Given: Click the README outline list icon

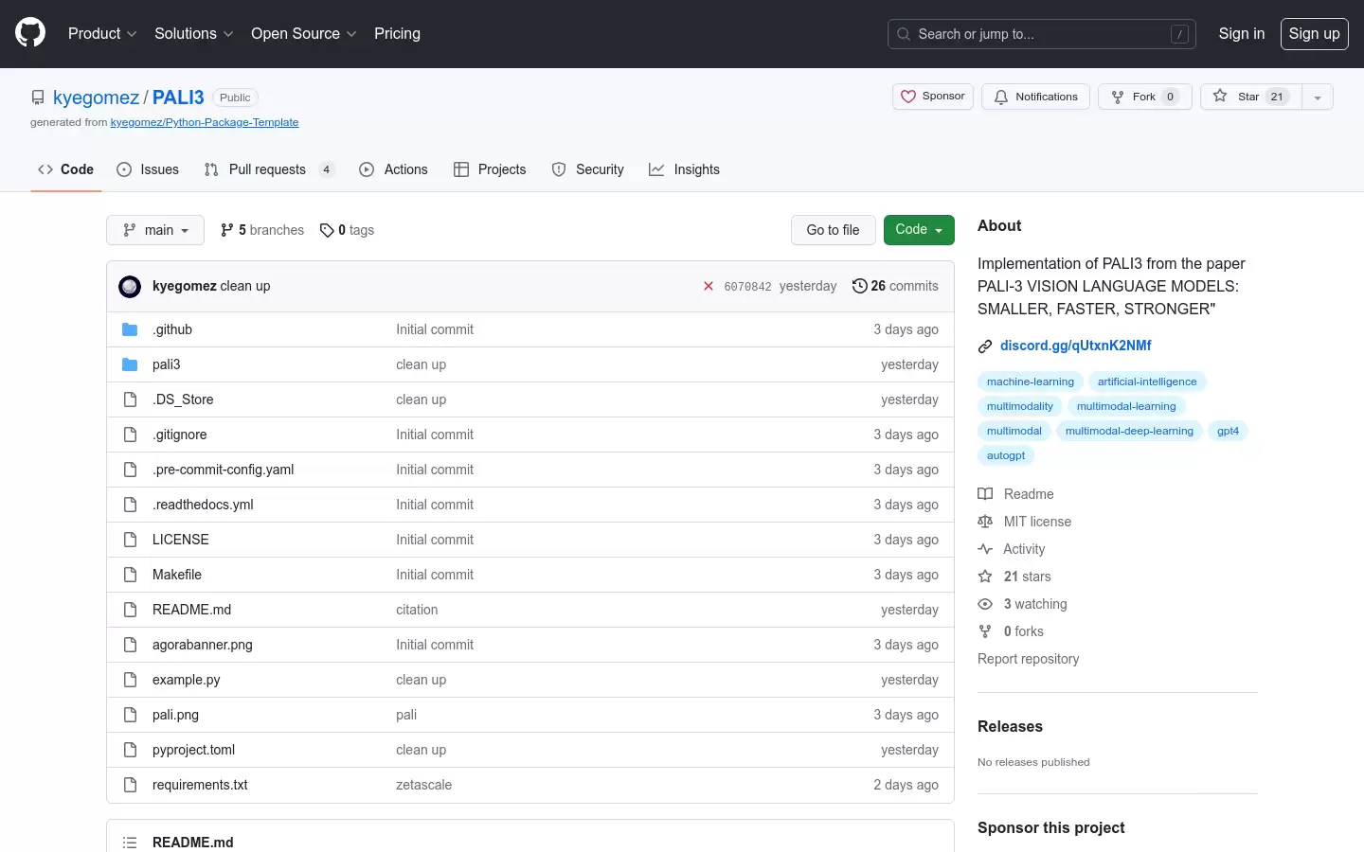Looking at the screenshot, I should coord(130,843).
